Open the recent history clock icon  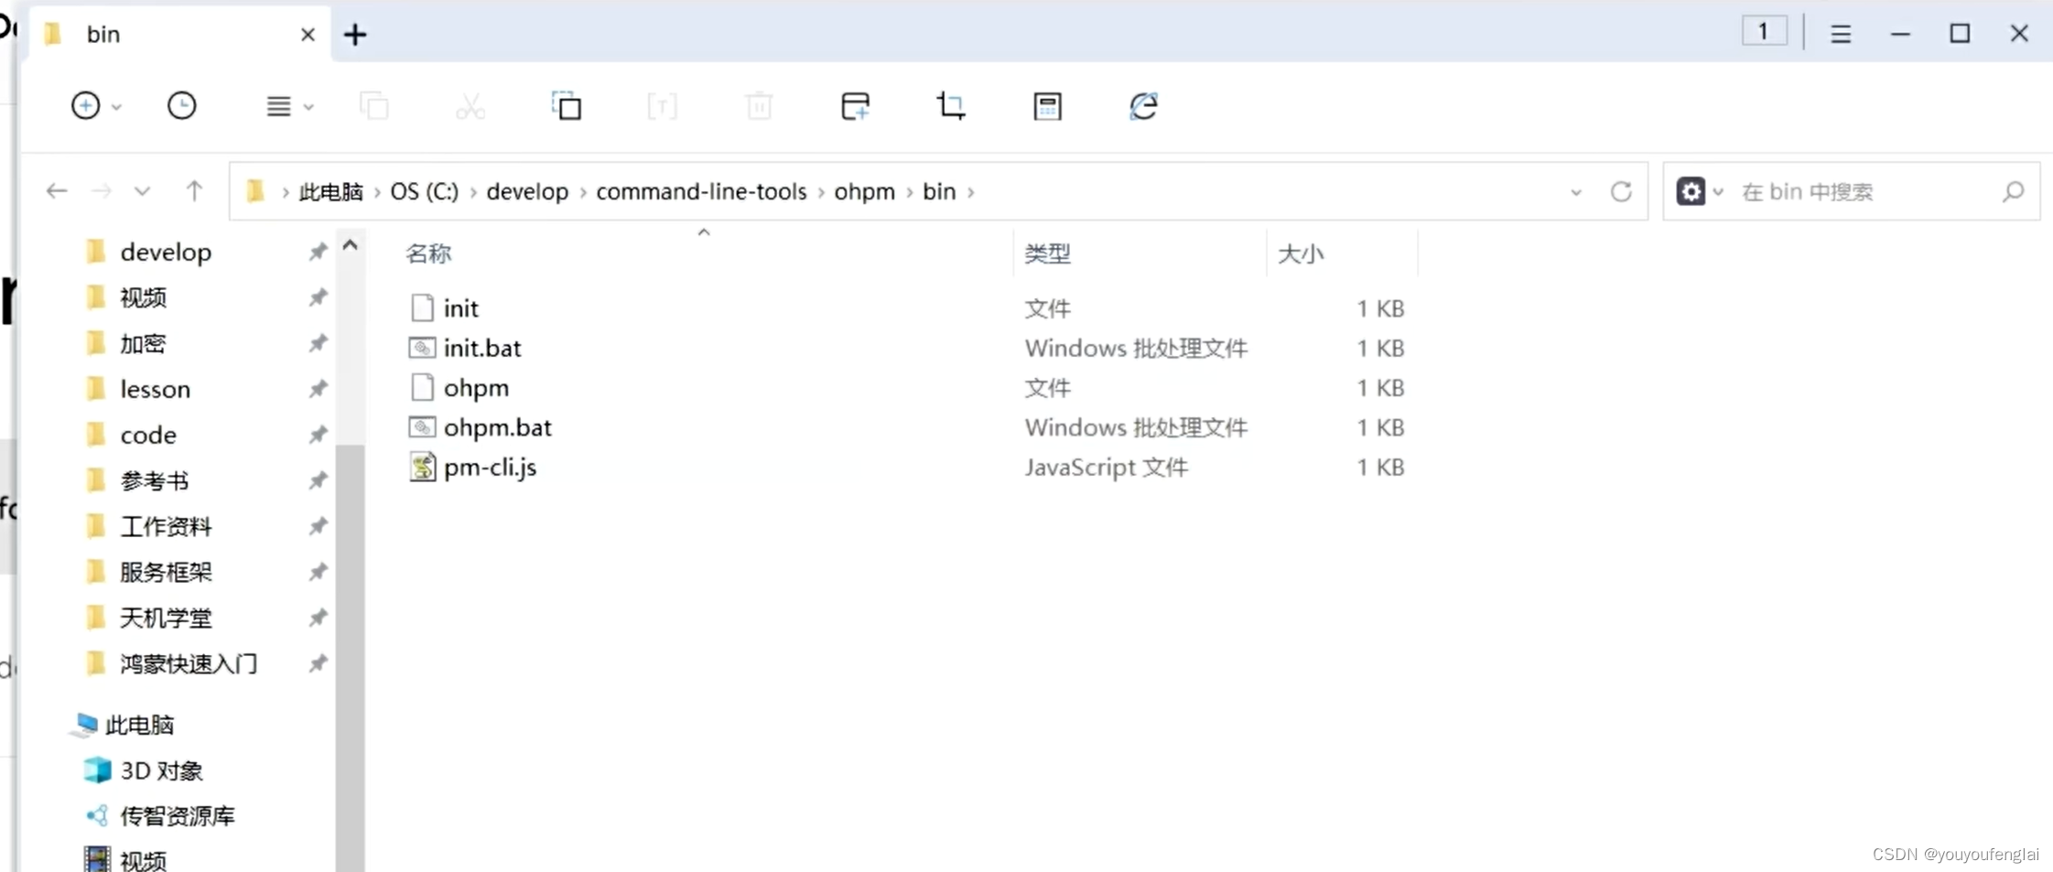click(181, 106)
